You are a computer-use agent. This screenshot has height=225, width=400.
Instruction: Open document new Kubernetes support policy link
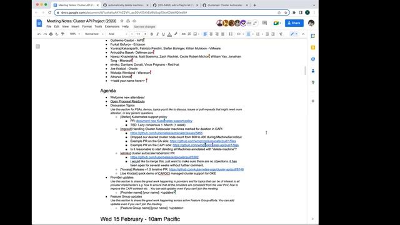[x=164, y=121]
